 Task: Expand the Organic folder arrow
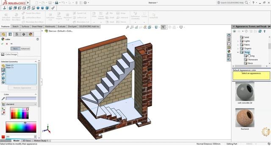(238, 49)
